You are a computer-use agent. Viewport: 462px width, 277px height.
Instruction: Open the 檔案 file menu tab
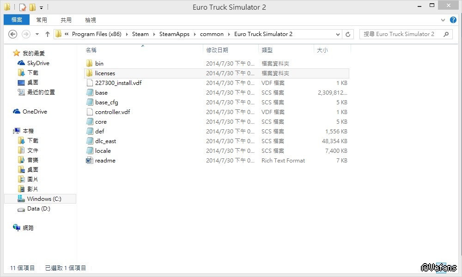[17, 20]
